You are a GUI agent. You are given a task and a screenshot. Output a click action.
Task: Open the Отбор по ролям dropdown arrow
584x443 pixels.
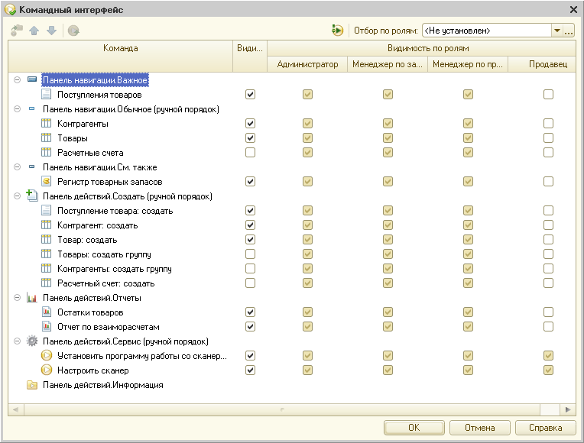point(556,31)
